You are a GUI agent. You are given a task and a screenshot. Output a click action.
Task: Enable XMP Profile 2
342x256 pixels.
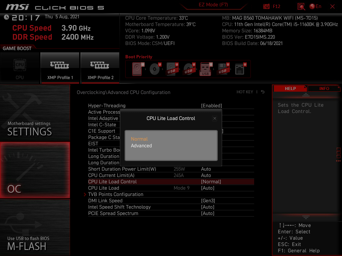point(100,68)
